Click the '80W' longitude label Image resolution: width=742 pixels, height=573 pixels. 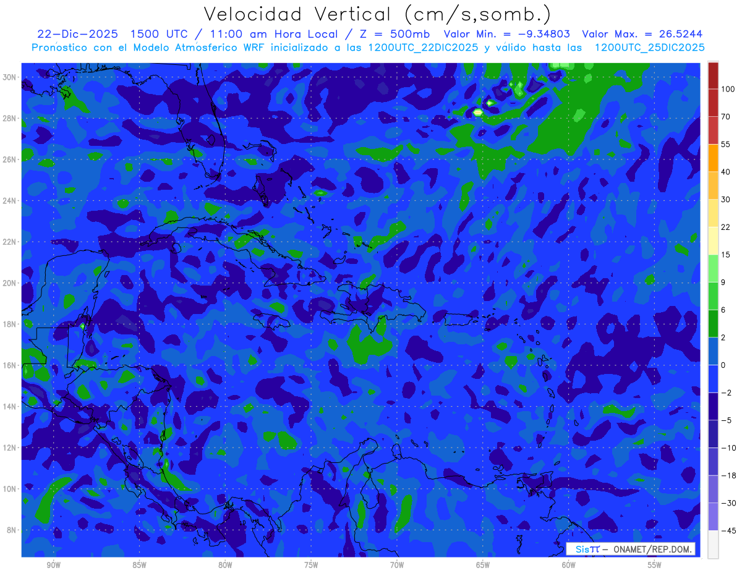226,566
